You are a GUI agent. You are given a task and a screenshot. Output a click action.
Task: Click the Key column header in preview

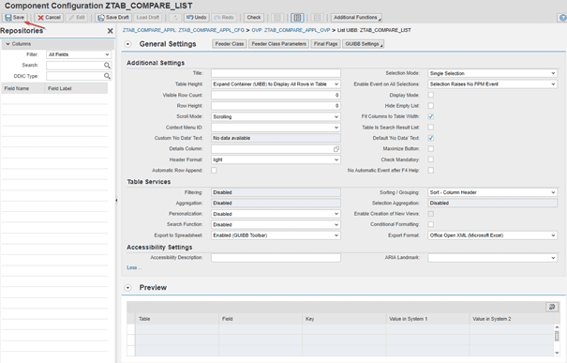tap(344, 319)
